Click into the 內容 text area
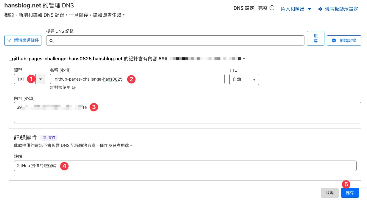 [188, 112]
